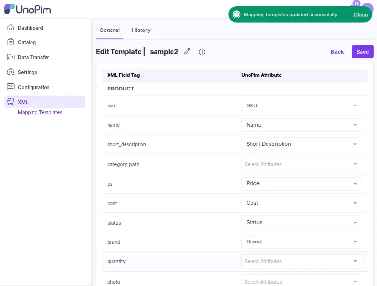Image resolution: width=377 pixels, height=286 pixels.
Task: Open Mapping Templates submenu link
Action: (40, 112)
